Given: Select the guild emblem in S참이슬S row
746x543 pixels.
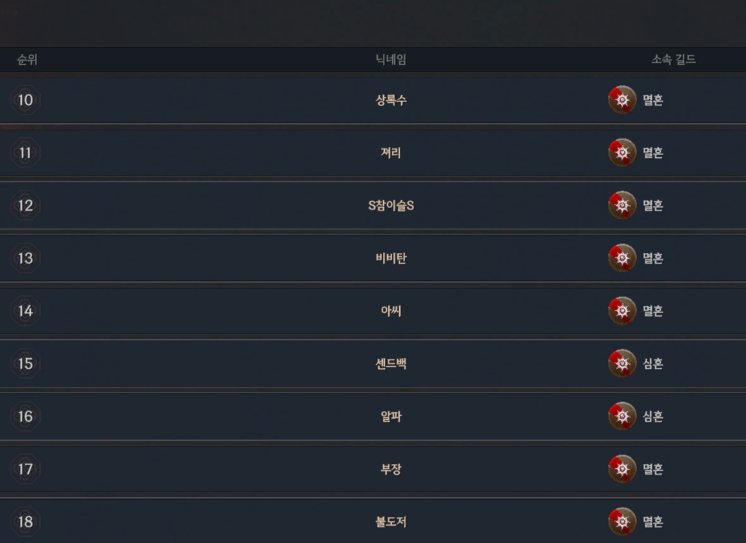Looking at the screenshot, I should tap(623, 205).
